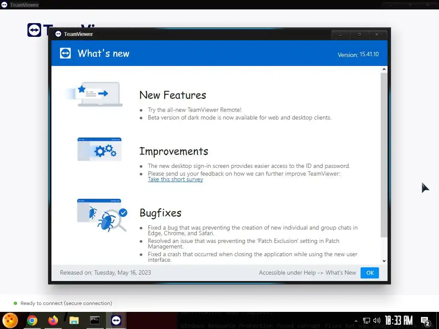Click 'What's new' header title
439x329 pixels.
103,54
